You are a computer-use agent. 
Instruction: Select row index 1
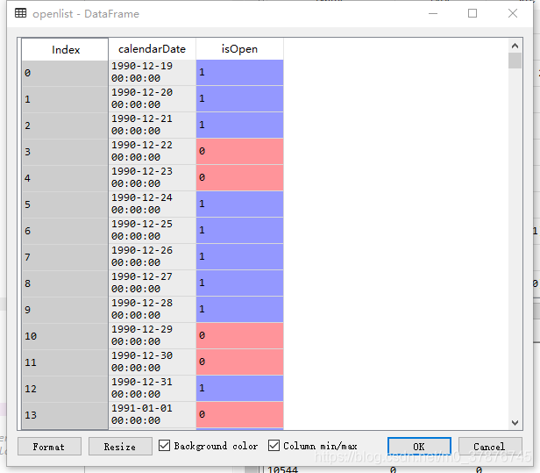click(x=65, y=99)
